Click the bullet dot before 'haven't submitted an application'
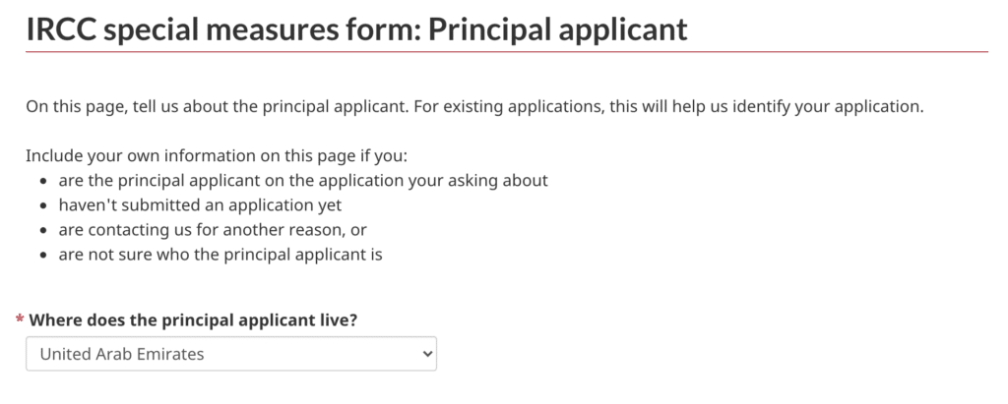This screenshot has width=1008, height=404. (x=44, y=206)
